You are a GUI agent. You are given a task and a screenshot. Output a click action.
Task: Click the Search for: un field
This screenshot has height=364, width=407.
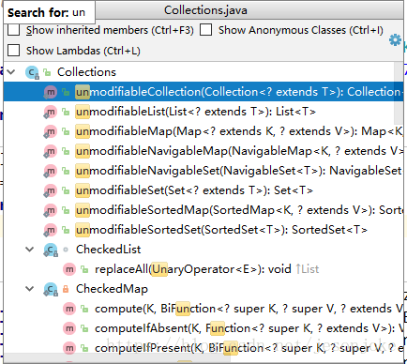(49, 12)
